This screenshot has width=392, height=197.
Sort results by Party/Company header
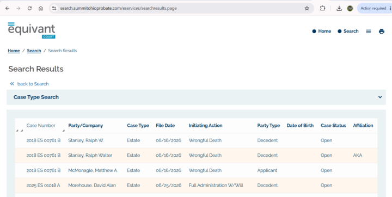click(85, 126)
